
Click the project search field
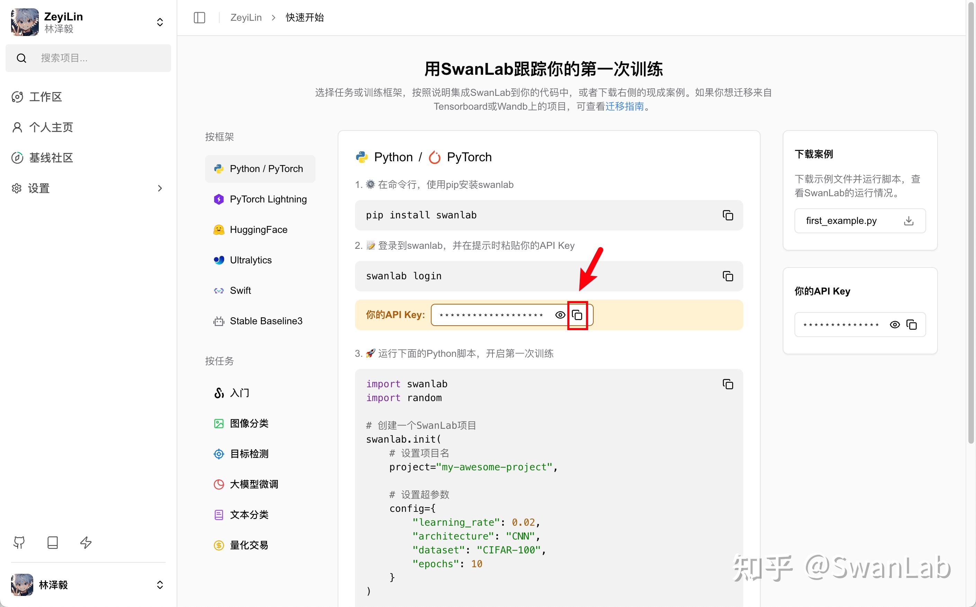pyautogui.click(x=88, y=58)
